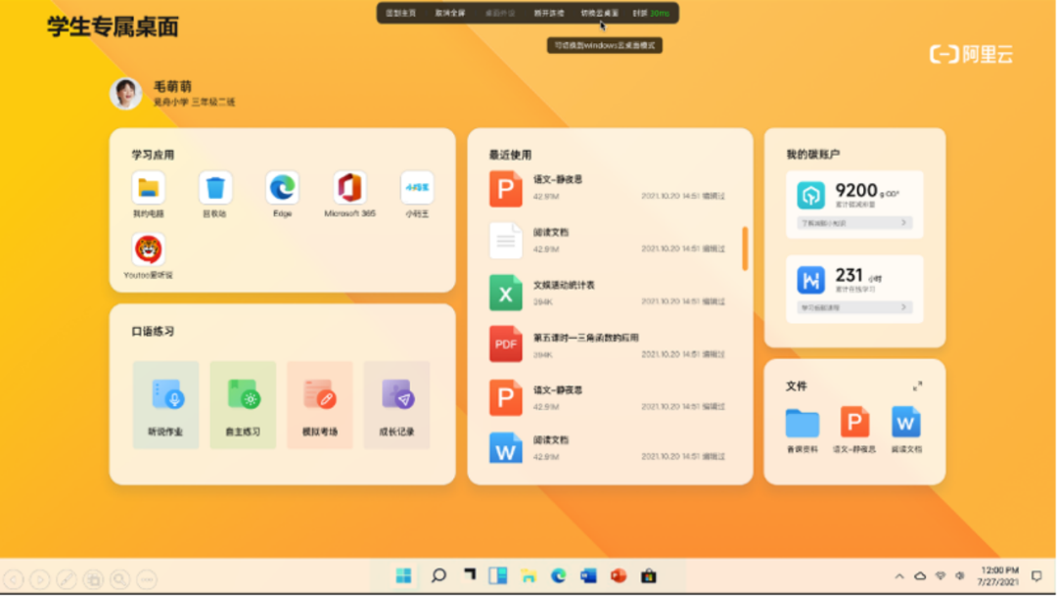Click 断开连接 in top toolbar
Image resolution: width=1057 pixels, height=596 pixels.
(x=549, y=13)
